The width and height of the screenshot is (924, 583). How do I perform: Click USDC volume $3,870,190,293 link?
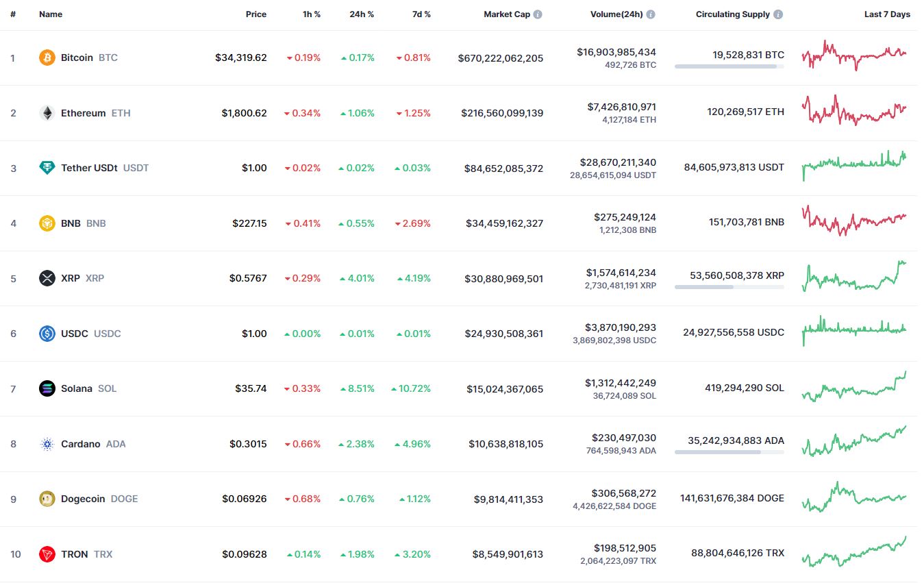621,327
